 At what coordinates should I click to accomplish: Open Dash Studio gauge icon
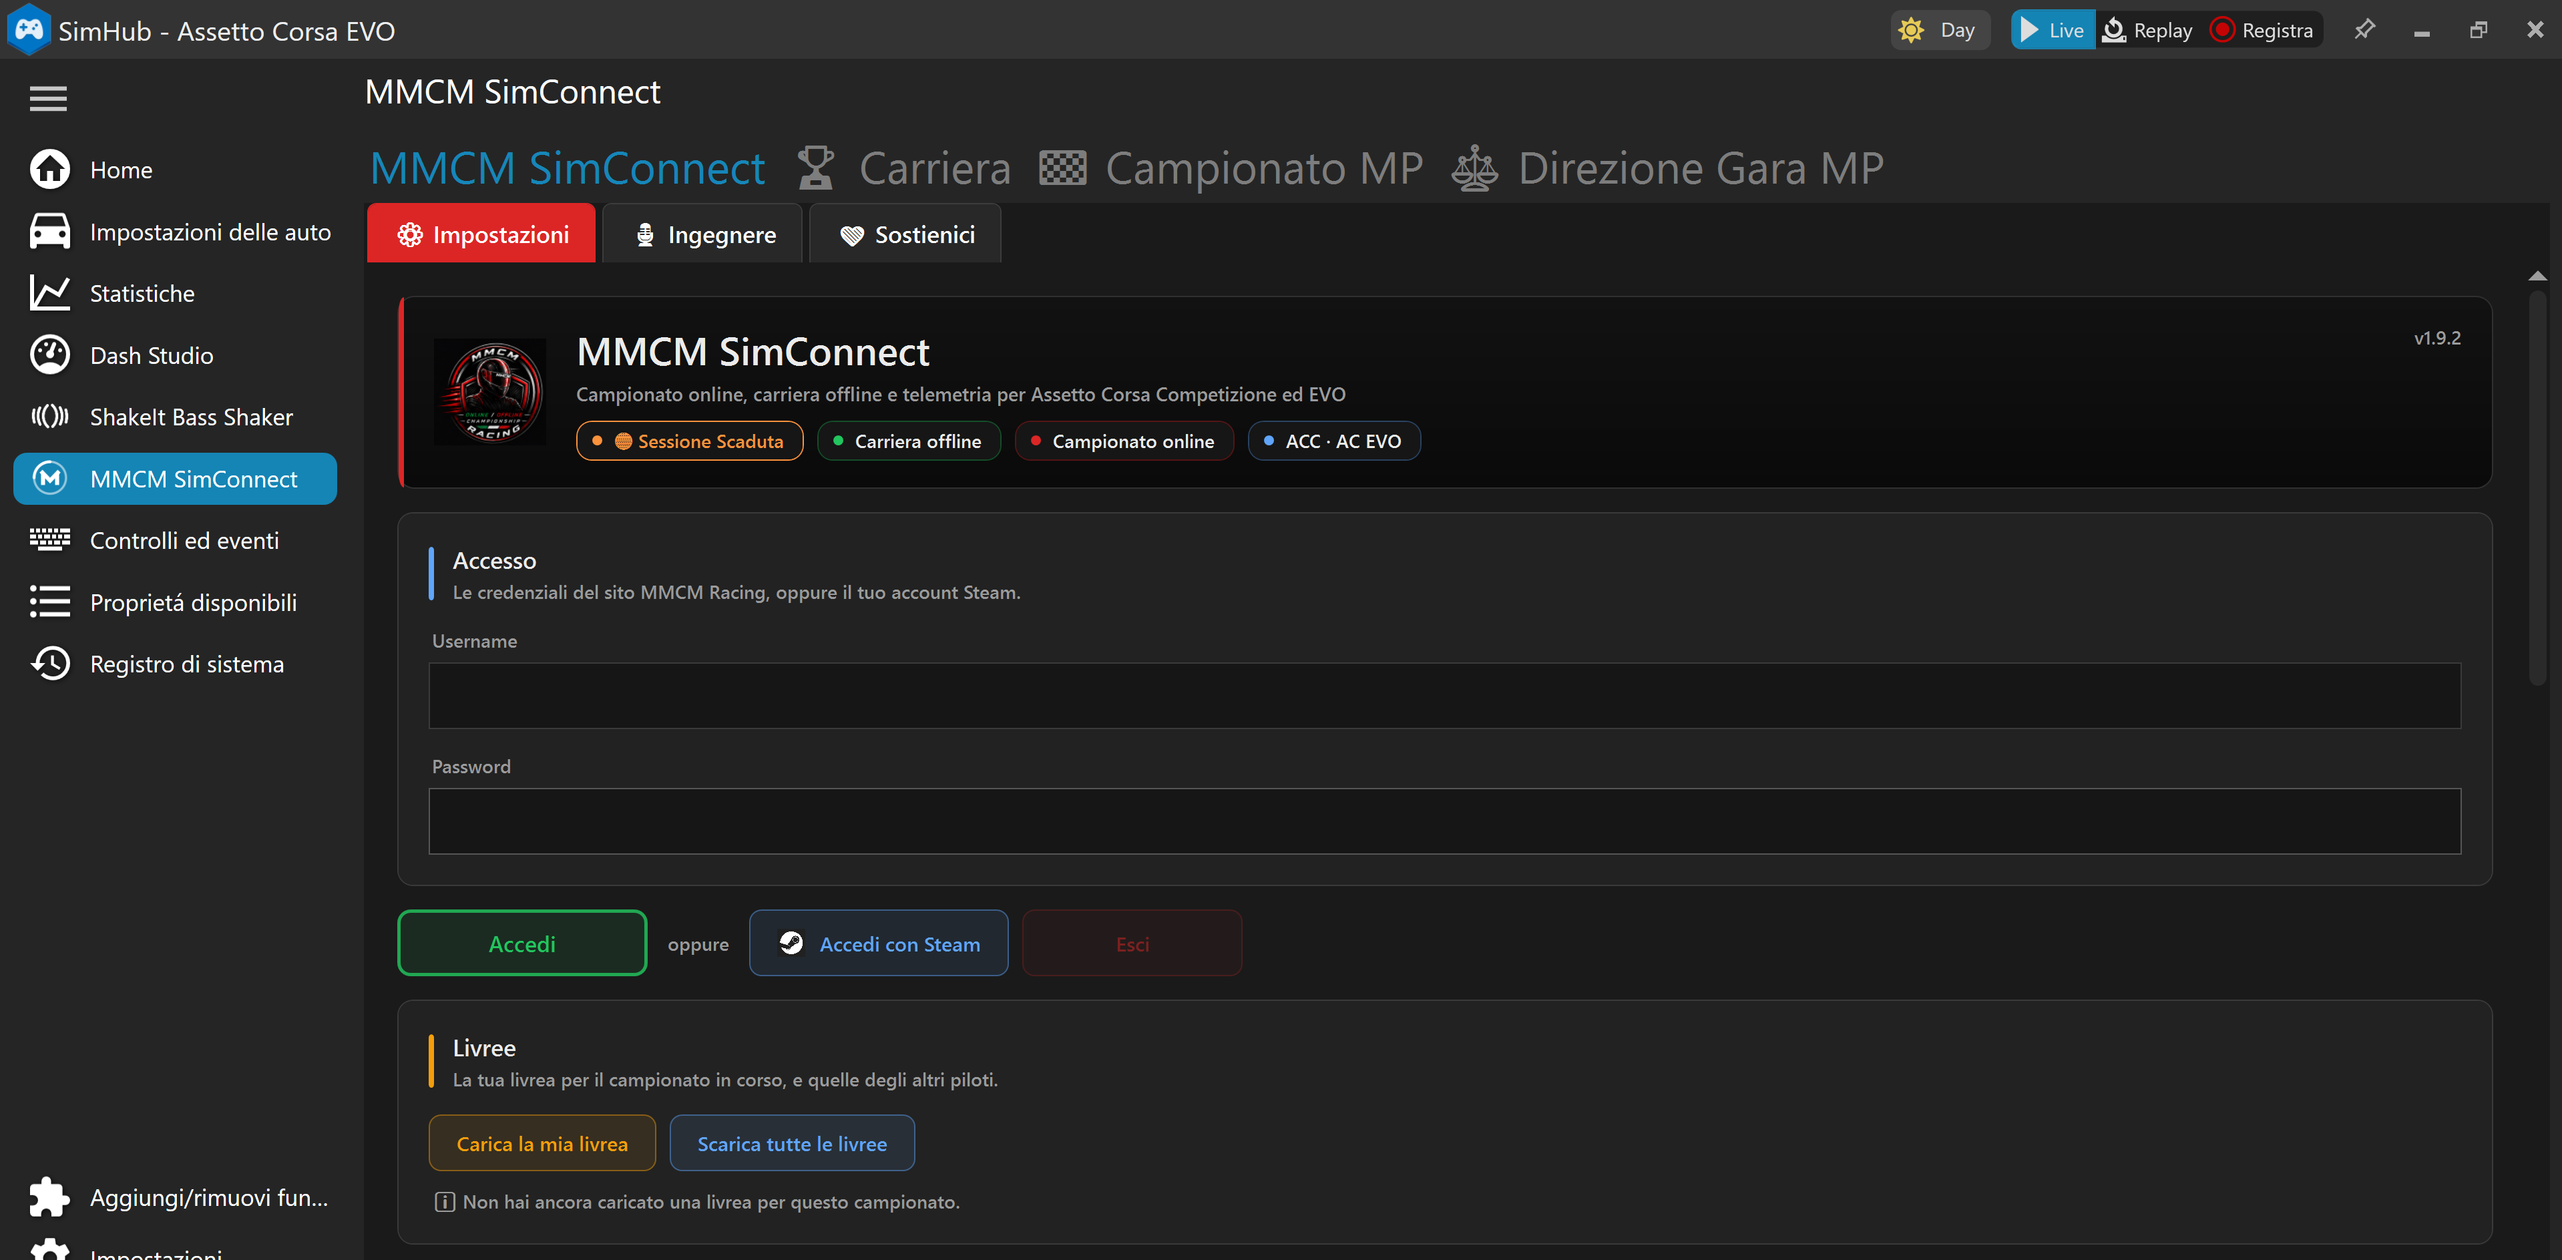(x=49, y=355)
